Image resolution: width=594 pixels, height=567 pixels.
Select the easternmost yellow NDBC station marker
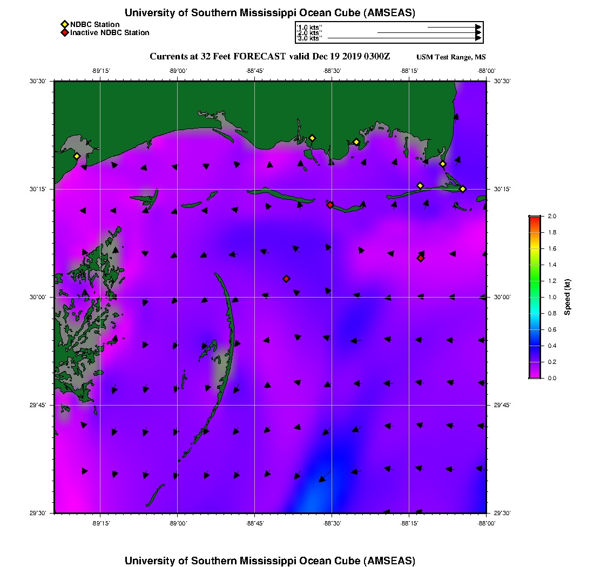pos(463,188)
